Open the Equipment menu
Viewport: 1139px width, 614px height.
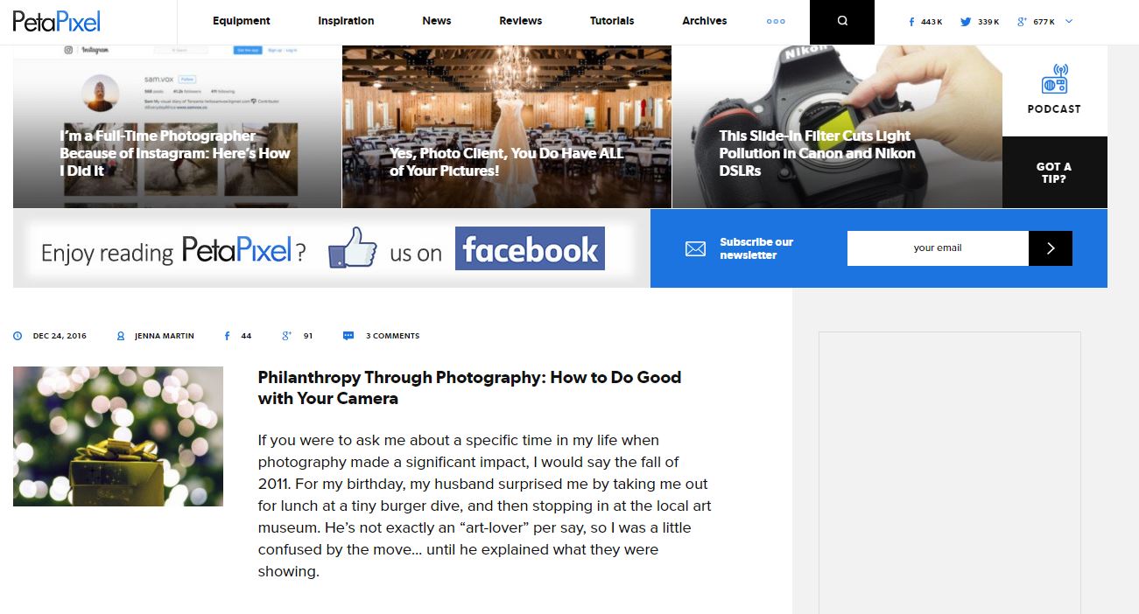click(x=241, y=21)
